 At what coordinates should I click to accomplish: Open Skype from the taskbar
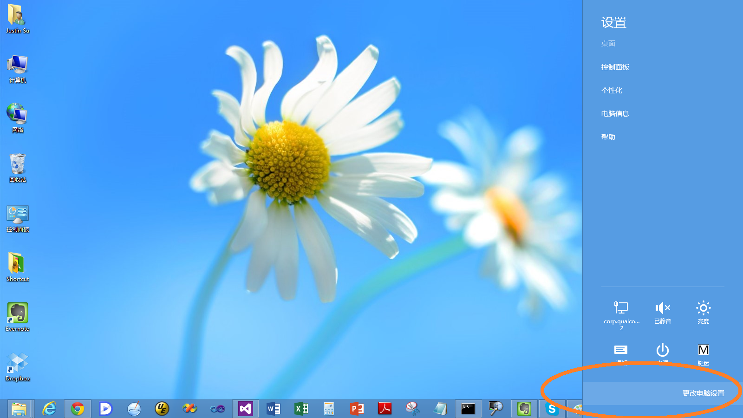coord(552,409)
